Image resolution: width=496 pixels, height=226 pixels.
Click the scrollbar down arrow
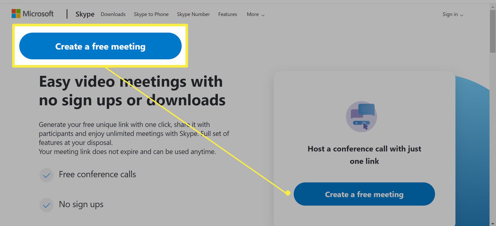493,223
